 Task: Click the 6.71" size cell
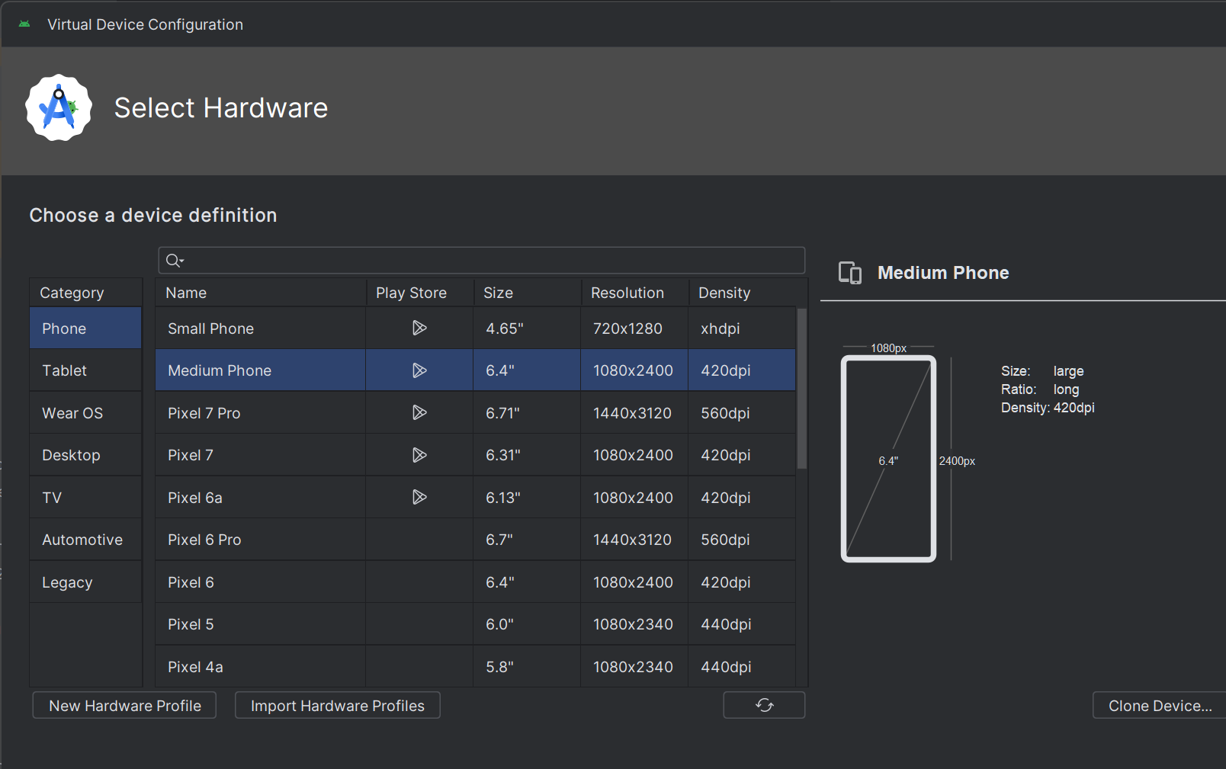coord(527,413)
